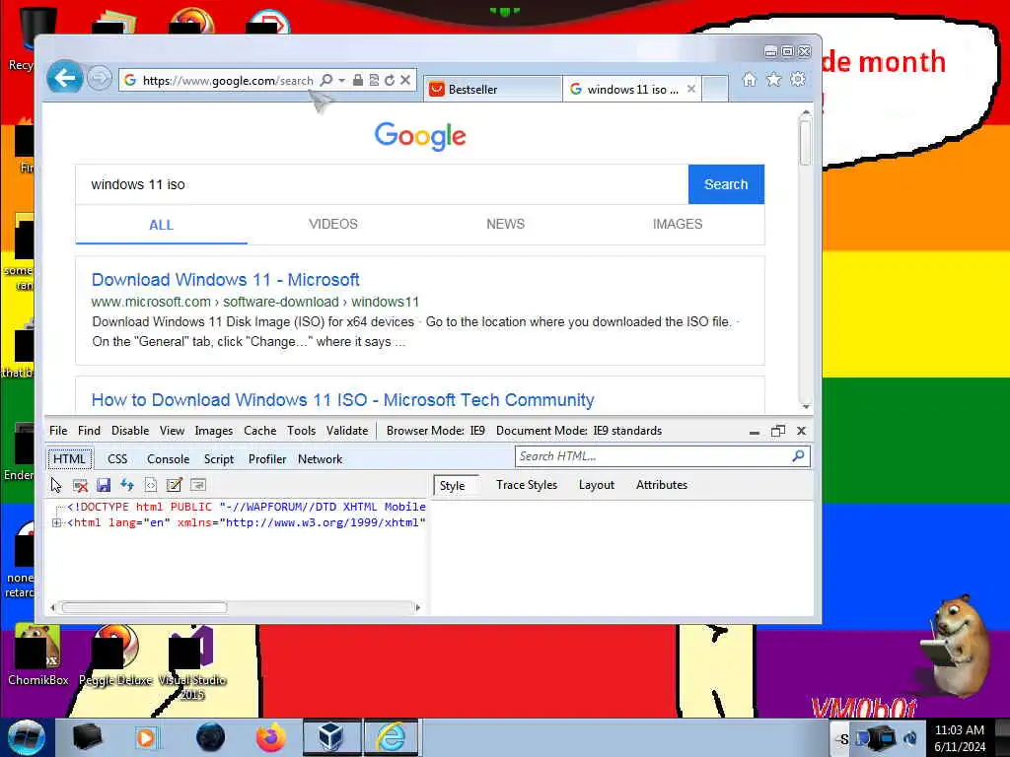Select the <!DOCTYPE html PUBLIC line
This screenshot has width=1010, height=757.
[x=246, y=508]
